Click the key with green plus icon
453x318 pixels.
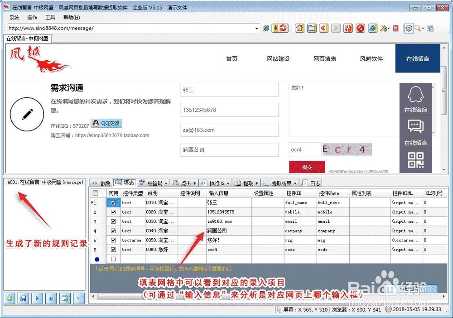384,28
